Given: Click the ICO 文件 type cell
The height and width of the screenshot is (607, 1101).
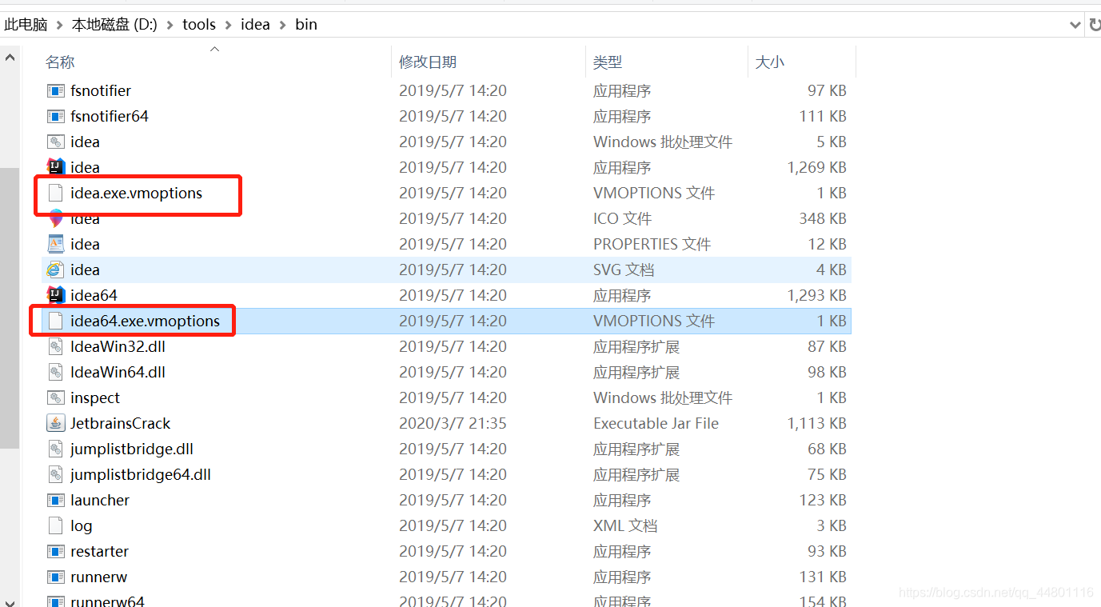Looking at the screenshot, I should pyautogui.click(x=622, y=218).
